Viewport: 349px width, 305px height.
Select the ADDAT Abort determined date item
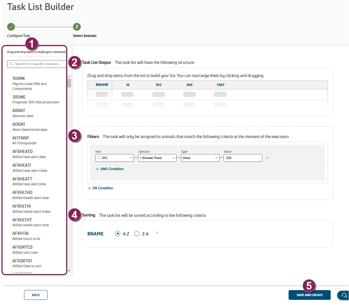click(x=30, y=127)
